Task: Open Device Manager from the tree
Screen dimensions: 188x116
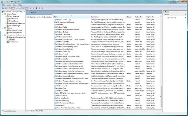Action: pos(15,26)
